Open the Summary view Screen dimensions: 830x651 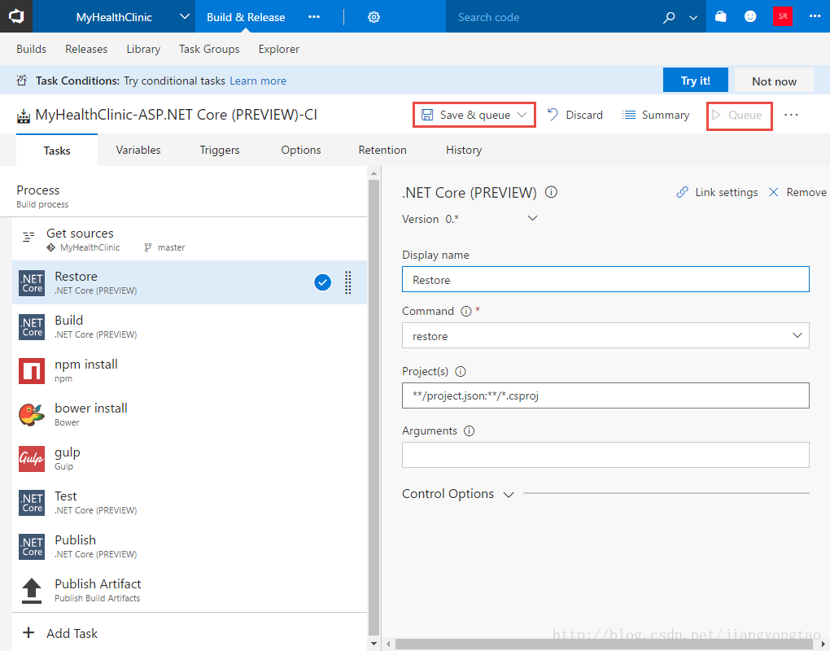[x=655, y=115]
